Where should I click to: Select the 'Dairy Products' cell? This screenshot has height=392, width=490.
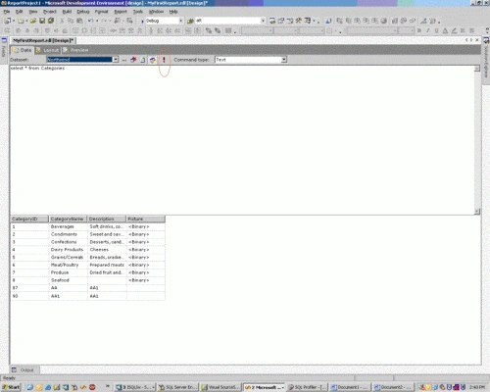pos(68,250)
